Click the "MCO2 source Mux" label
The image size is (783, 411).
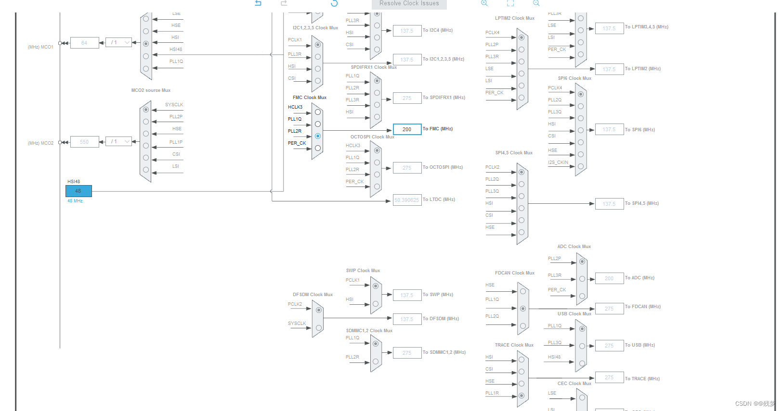[151, 90]
